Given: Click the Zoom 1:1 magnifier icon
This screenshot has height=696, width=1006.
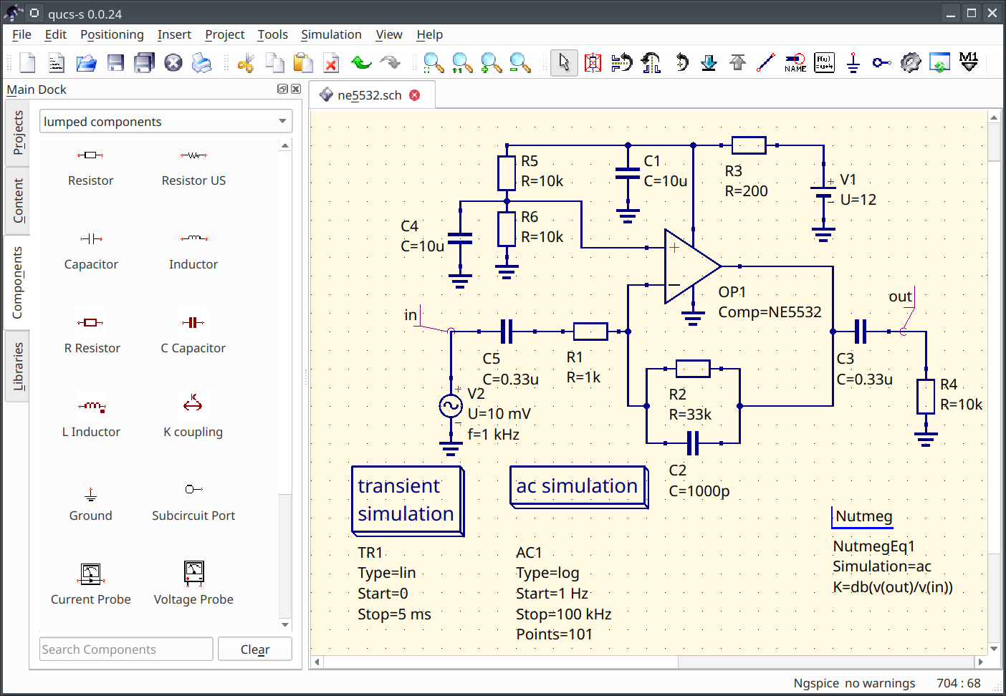Looking at the screenshot, I should tap(462, 63).
